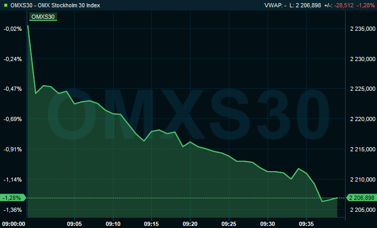Viewport: 377px width, 228px height.
Task: Click the last price 'L: 2 206,898' in header
Action: pyautogui.click(x=305, y=5)
